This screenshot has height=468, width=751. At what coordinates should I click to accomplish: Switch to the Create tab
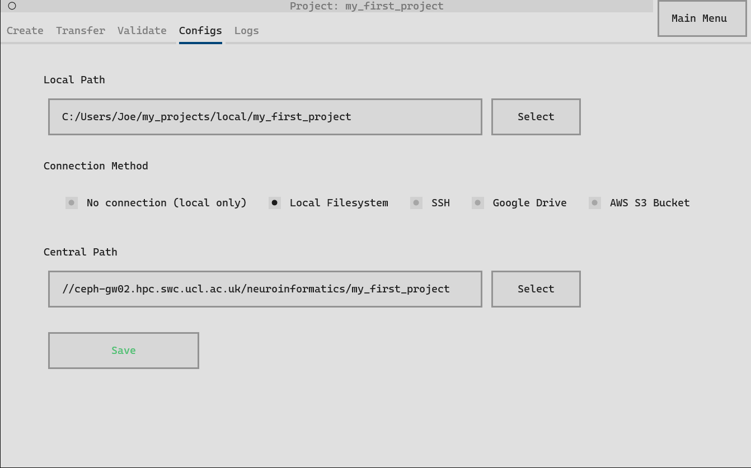click(25, 31)
